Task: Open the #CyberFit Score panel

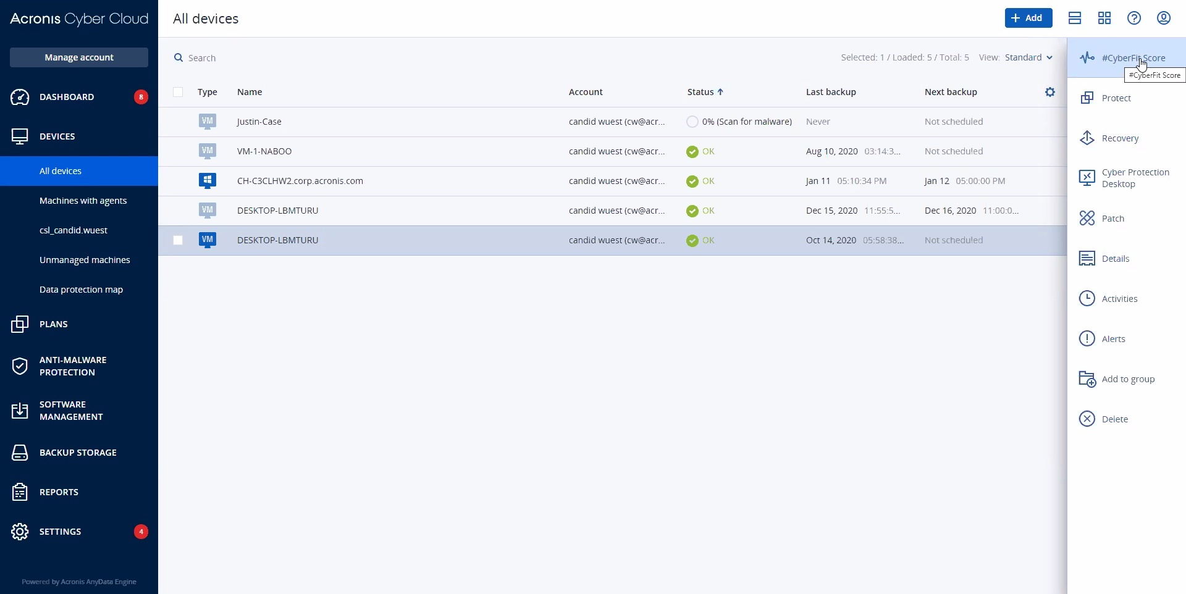Action: tap(1126, 57)
